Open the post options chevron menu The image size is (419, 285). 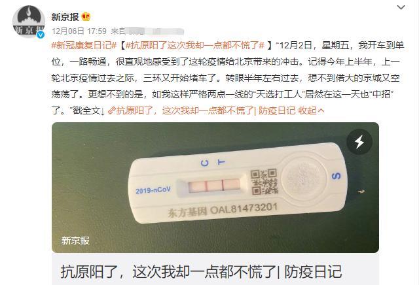(x=401, y=7)
